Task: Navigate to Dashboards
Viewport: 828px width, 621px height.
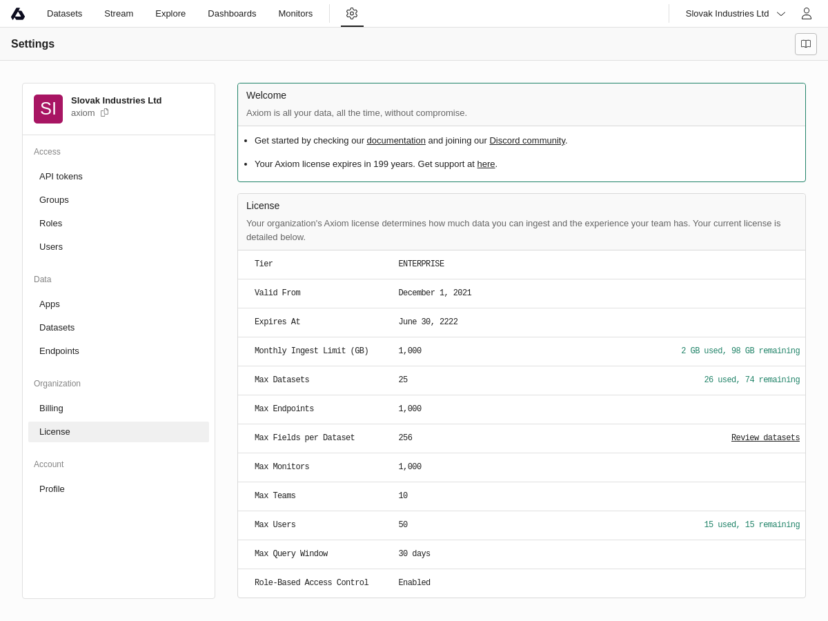Action: pos(232,14)
